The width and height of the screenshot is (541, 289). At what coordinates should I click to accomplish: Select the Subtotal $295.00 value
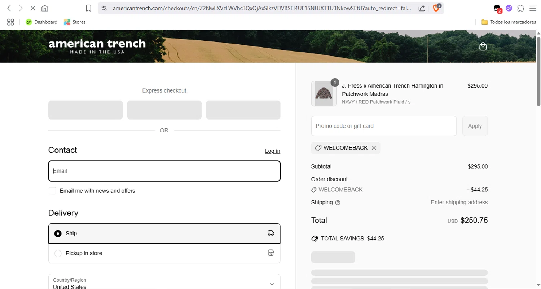pos(478,166)
